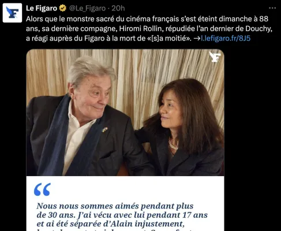Click the white Figaro watermark logo on photo

[x=215, y=57]
